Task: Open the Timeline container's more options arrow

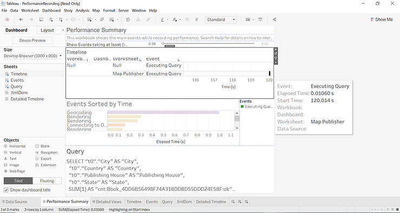Action: click(276, 62)
